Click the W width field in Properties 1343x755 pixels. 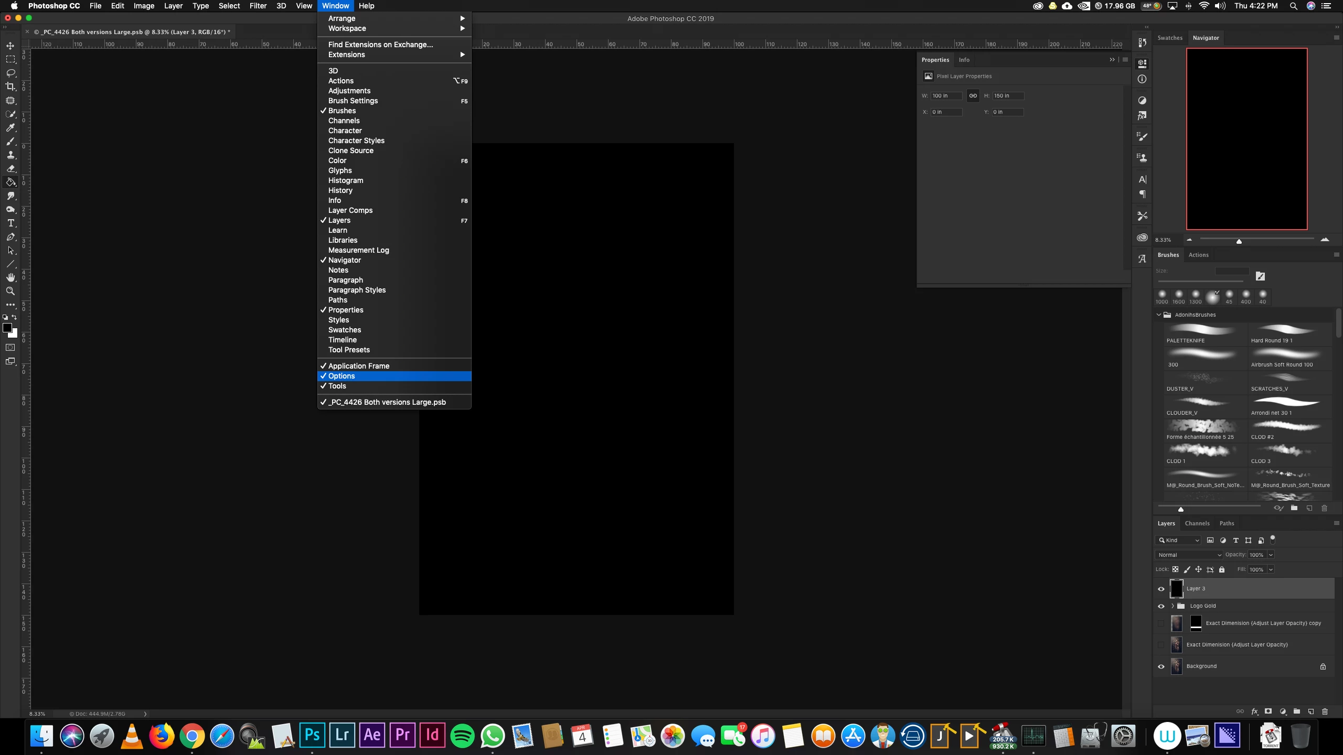pos(946,96)
